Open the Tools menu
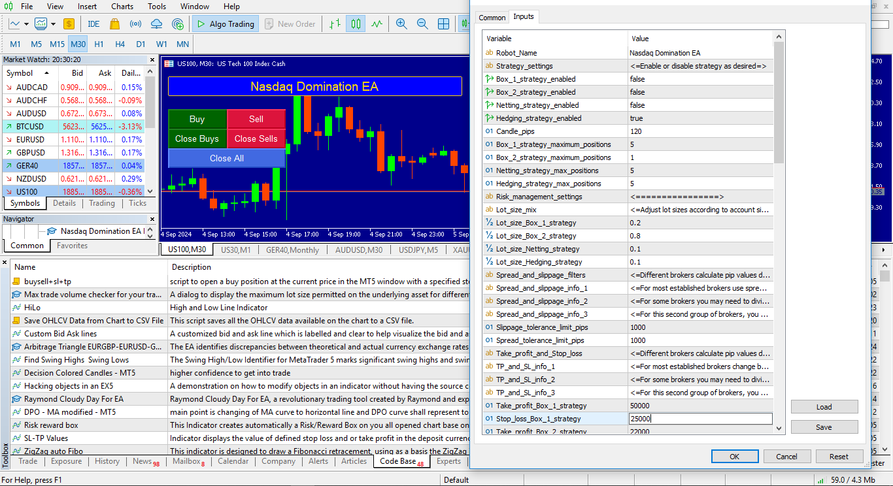The image size is (893, 486). [157, 7]
